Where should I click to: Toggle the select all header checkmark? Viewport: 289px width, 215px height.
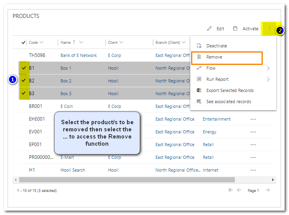(x=23, y=43)
